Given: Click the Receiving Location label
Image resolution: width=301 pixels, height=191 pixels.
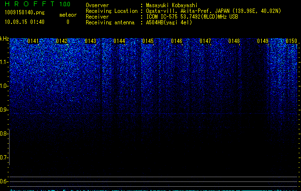Looking at the screenshot, I should [x=111, y=11].
